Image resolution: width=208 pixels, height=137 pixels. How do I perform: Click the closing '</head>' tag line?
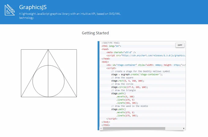click(x=106, y=59)
